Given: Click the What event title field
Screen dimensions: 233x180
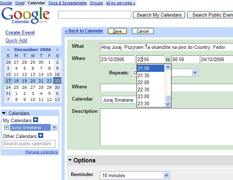Looking at the screenshot, I should pyautogui.click(x=166, y=47).
